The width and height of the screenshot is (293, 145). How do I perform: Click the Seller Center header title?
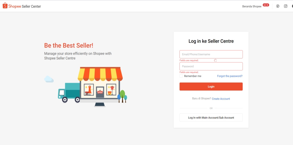31,6
